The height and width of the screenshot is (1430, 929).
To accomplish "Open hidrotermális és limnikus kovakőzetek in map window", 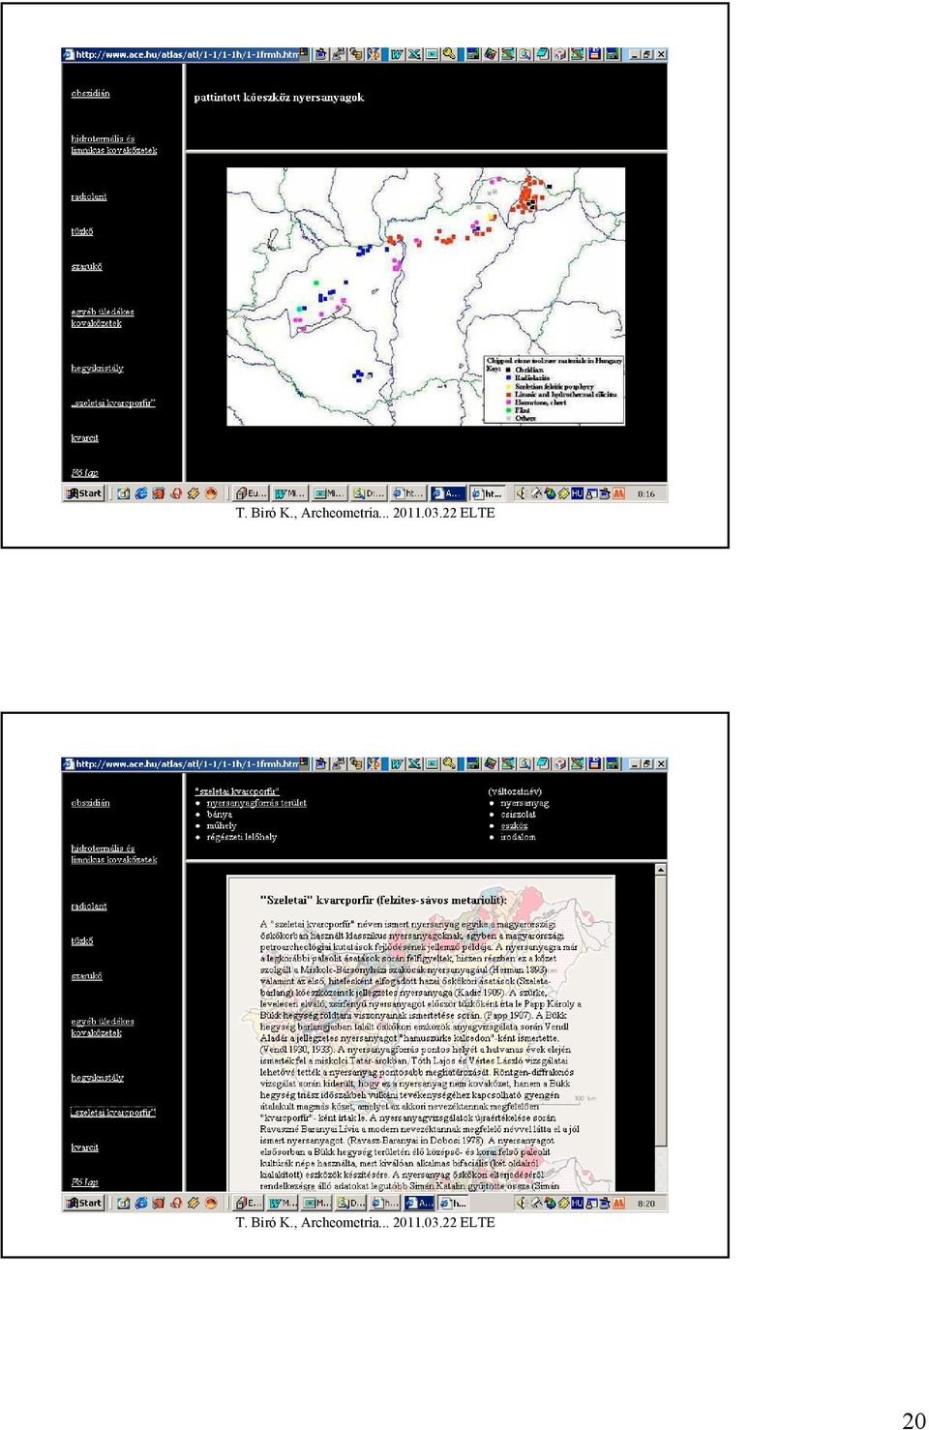I will click(113, 145).
